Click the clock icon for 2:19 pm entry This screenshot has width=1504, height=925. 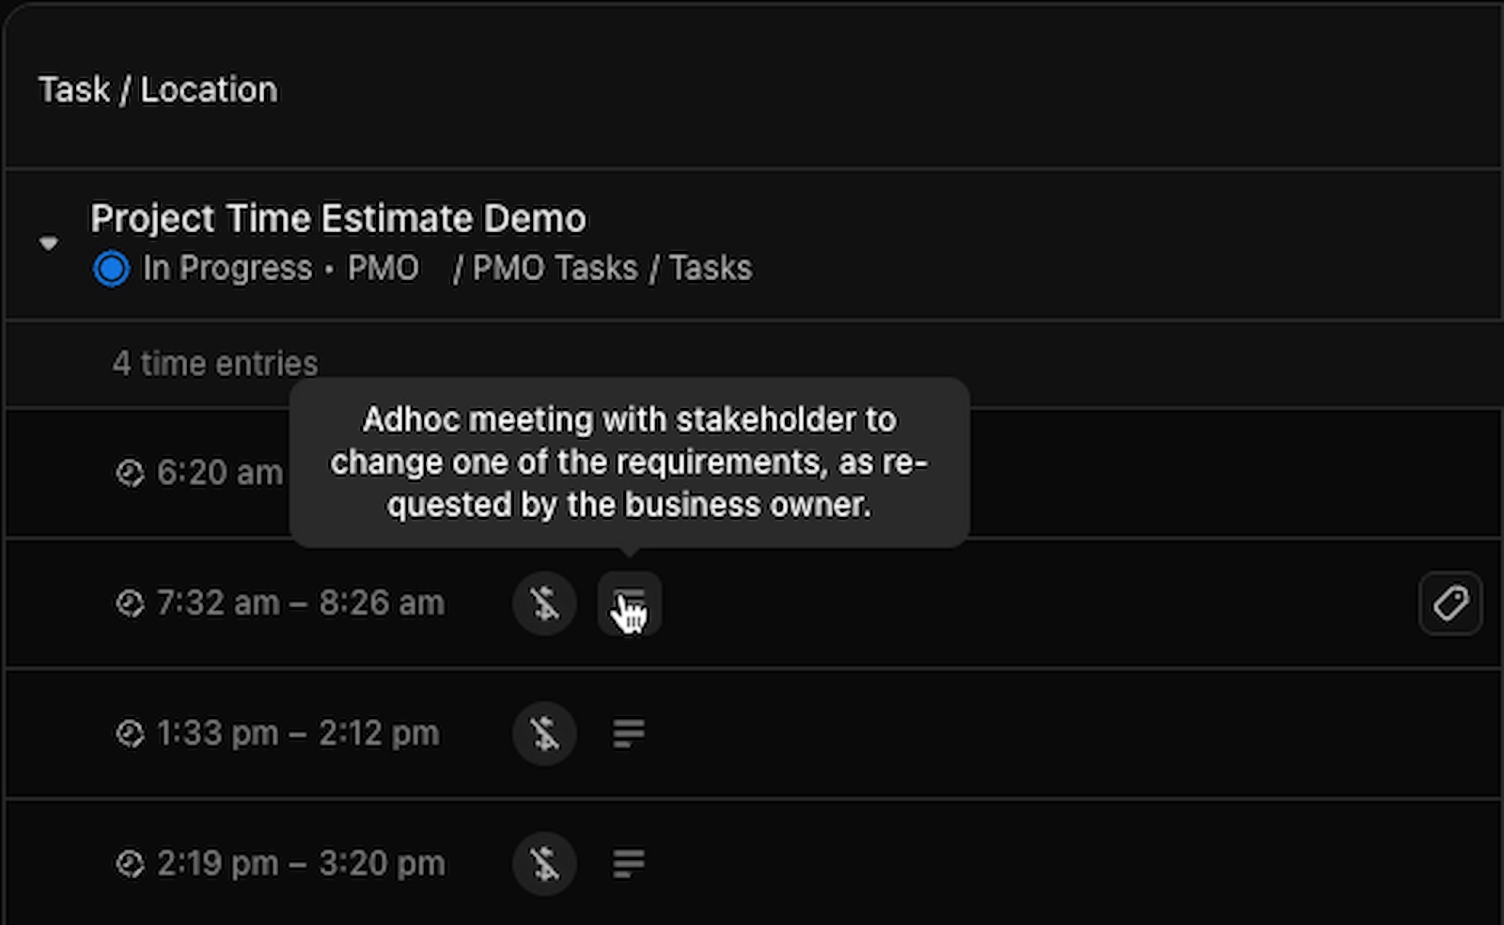point(130,864)
